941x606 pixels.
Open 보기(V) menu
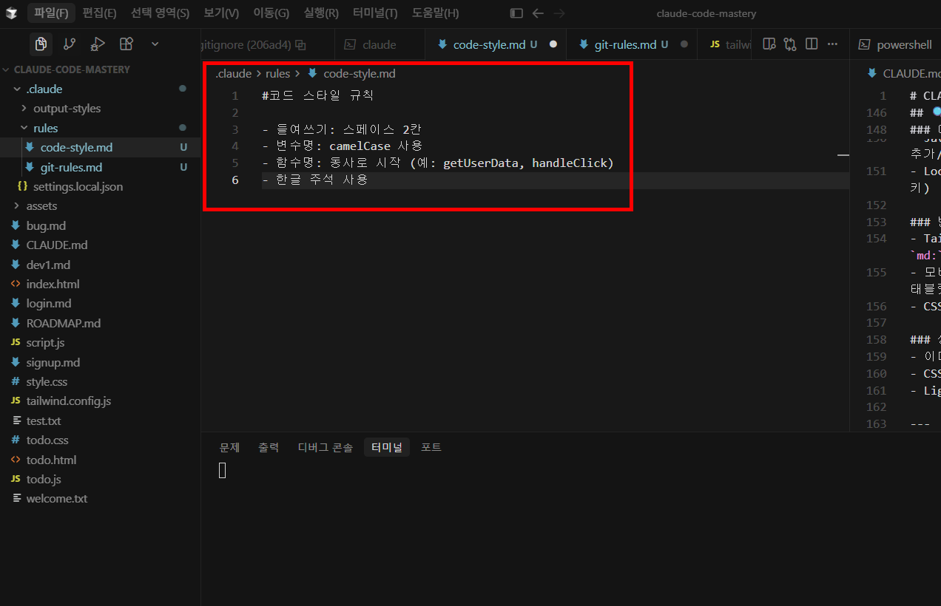[221, 13]
